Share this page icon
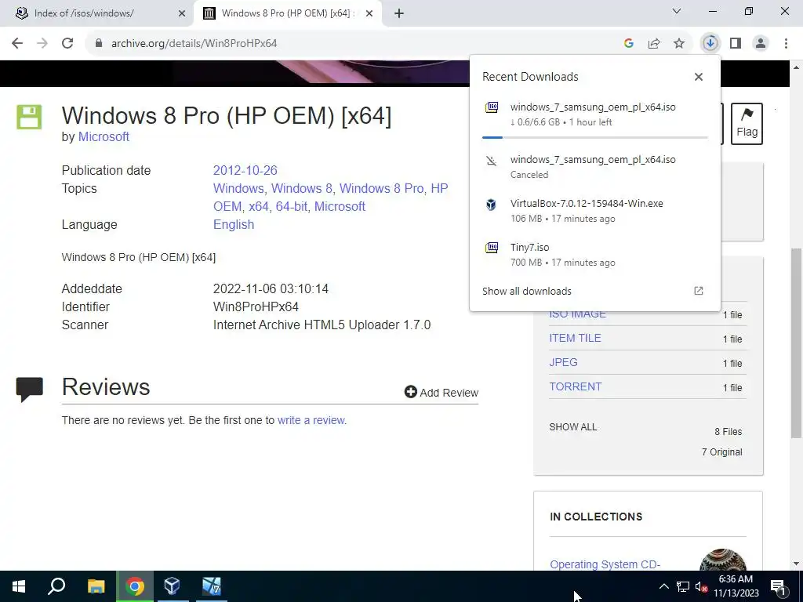The height and width of the screenshot is (602, 803). (654, 44)
